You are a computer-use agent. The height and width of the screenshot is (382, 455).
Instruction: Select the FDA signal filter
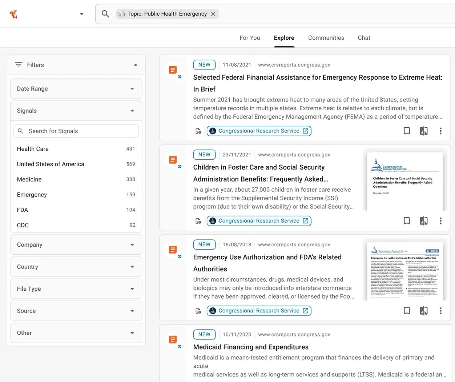coord(23,210)
